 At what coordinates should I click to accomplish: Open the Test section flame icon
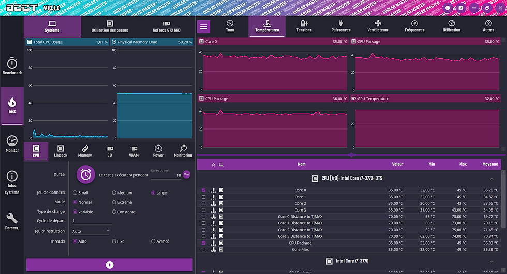click(x=12, y=102)
